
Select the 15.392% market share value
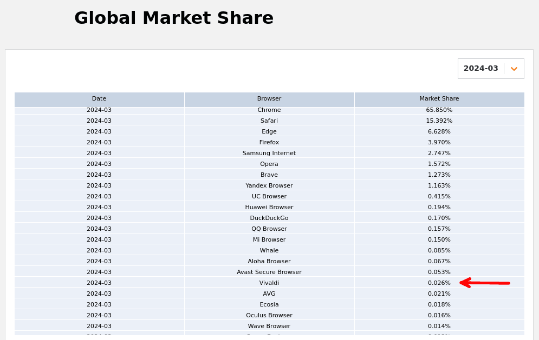(x=439, y=121)
